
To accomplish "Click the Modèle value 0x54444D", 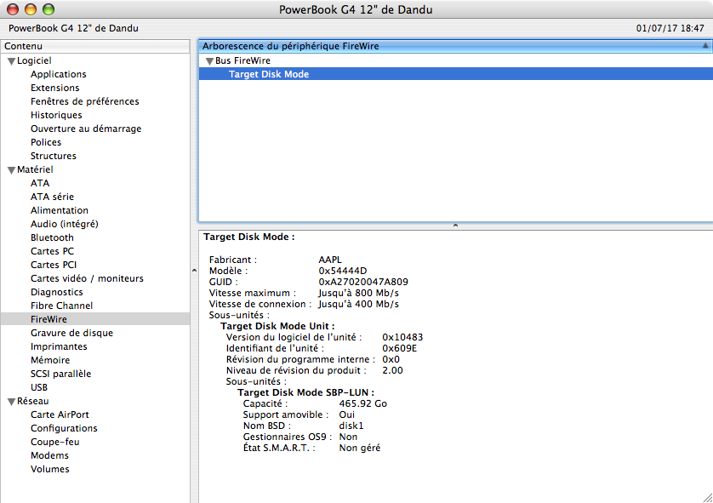I will coord(342,271).
